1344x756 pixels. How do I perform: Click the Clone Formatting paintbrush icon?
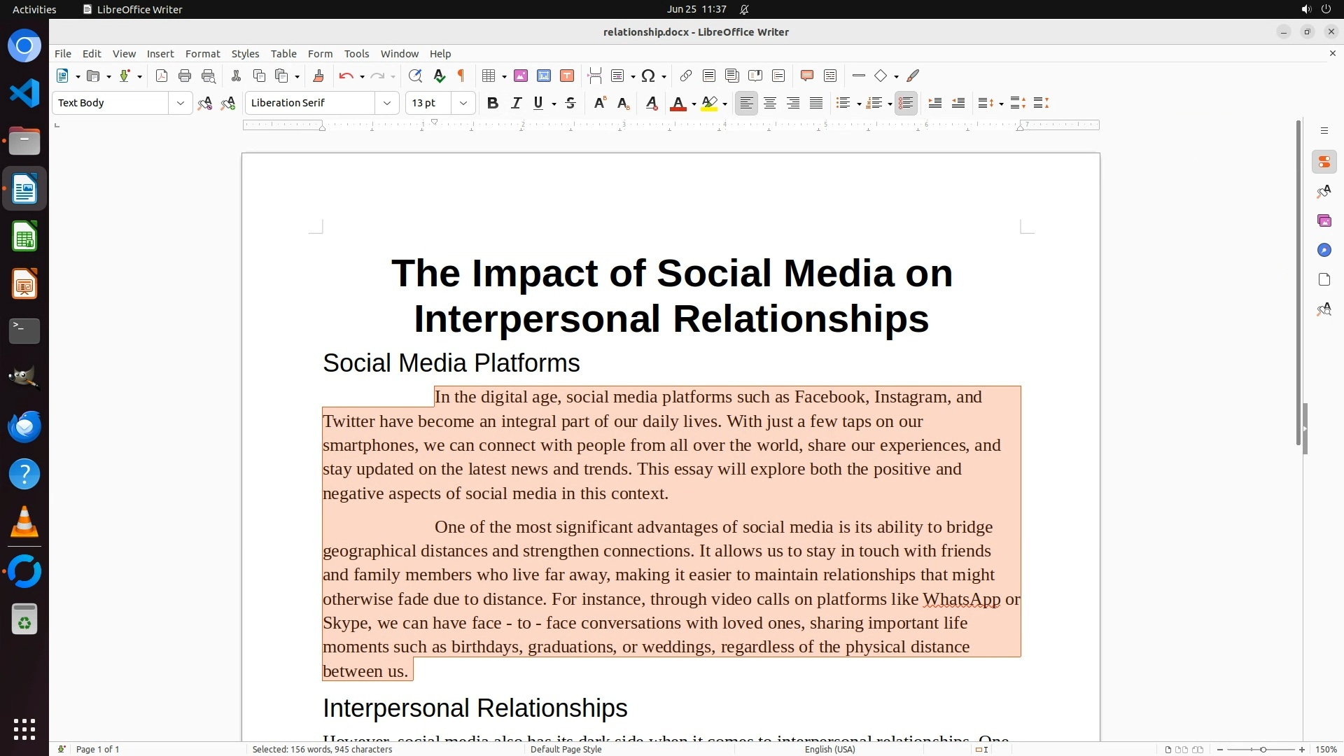click(318, 76)
